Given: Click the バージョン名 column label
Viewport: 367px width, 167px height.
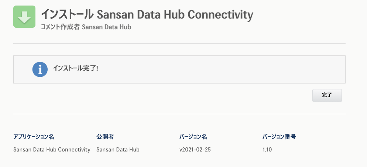Looking at the screenshot, I should tap(193, 137).
